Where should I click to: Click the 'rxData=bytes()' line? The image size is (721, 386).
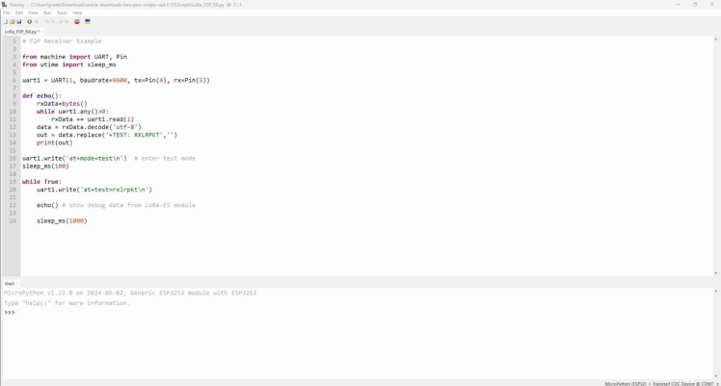click(x=62, y=104)
